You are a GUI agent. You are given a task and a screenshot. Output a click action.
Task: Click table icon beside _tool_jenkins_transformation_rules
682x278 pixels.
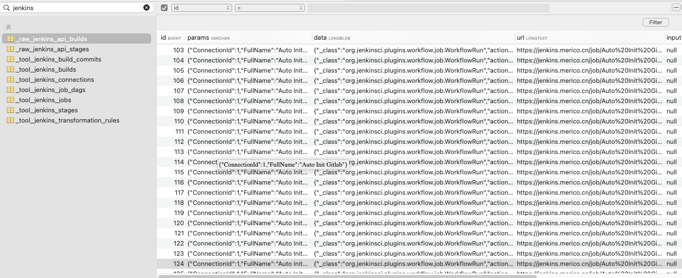(10, 120)
